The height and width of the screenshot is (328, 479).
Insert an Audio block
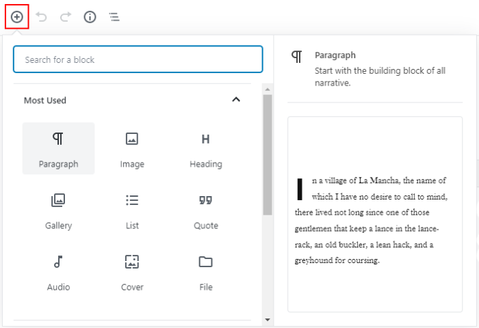[58, 273]
